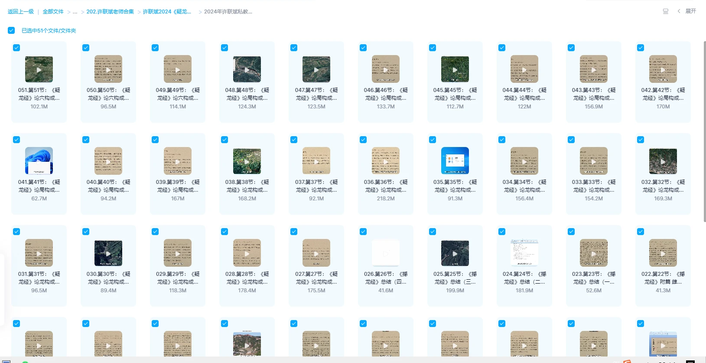Open the 032.第32节 terrain thumbnail
Screen dimensions: 706x363
click(x=663, y=161)
